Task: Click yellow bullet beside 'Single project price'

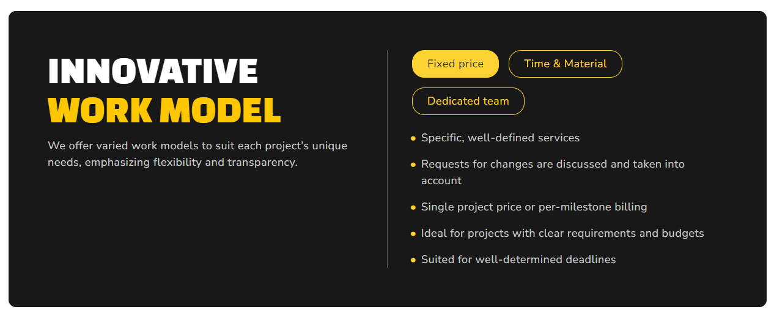Action: 413,207
